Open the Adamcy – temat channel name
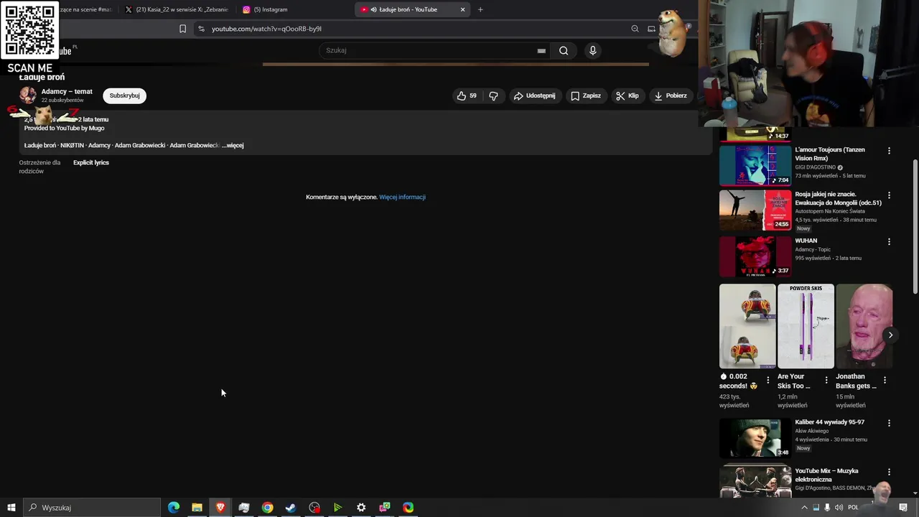The width and height of the screenshot is (919, 517). pyautogui.click(x=67, y=92)
